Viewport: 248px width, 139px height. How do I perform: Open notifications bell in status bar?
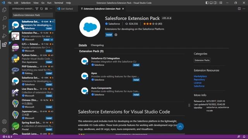point(244,137)
